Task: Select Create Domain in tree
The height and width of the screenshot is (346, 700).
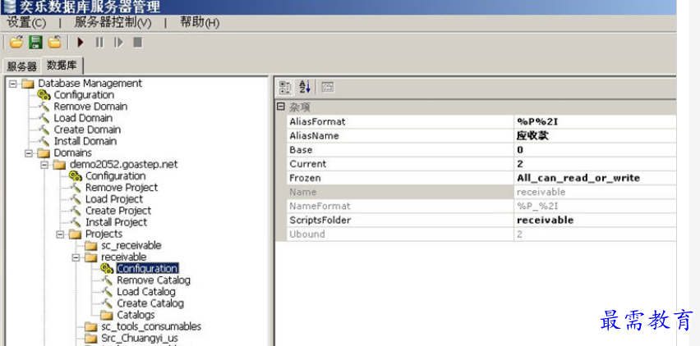Action: (x=87, y=130)
